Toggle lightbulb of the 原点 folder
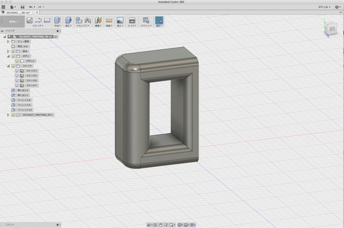This screenshot has width=344, height=228. pos(13,51)
